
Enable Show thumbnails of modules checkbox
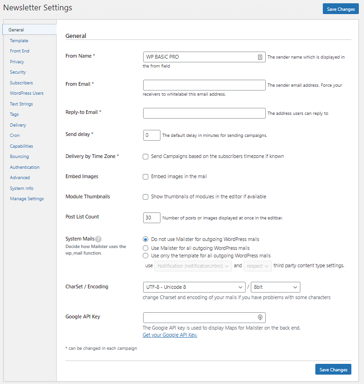146,197
